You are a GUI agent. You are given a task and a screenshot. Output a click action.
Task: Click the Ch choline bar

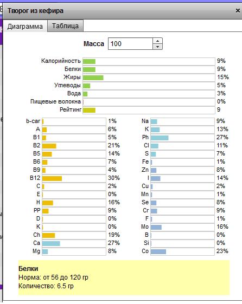pyautogui.click(x=74, y=235)
